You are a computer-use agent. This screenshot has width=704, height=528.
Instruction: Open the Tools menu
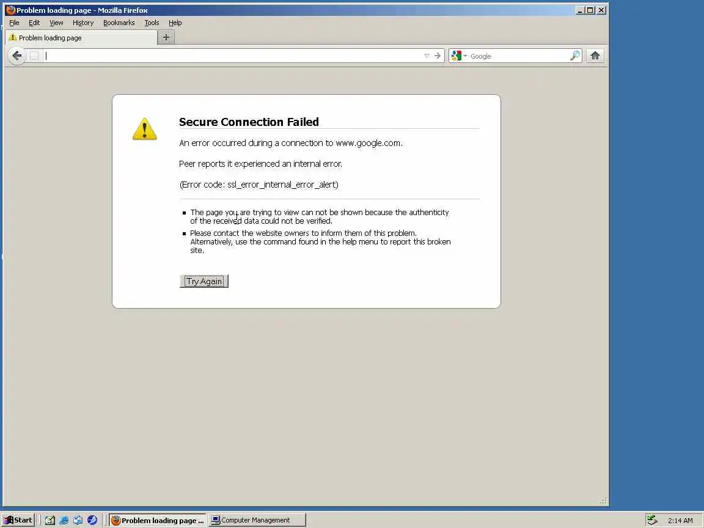[x=152, y=23]
